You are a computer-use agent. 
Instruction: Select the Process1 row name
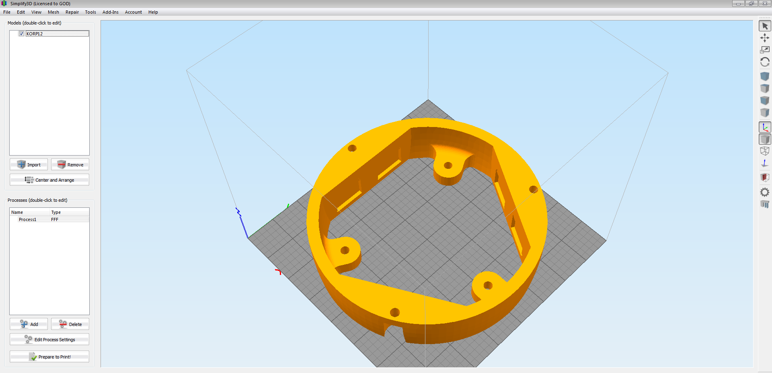pyautogui.click(x=27, y=219)
